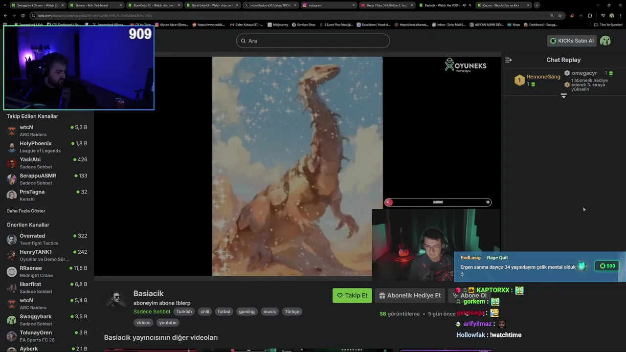Collapse the Chat Replay panel arrow icon

coord(508,60)
